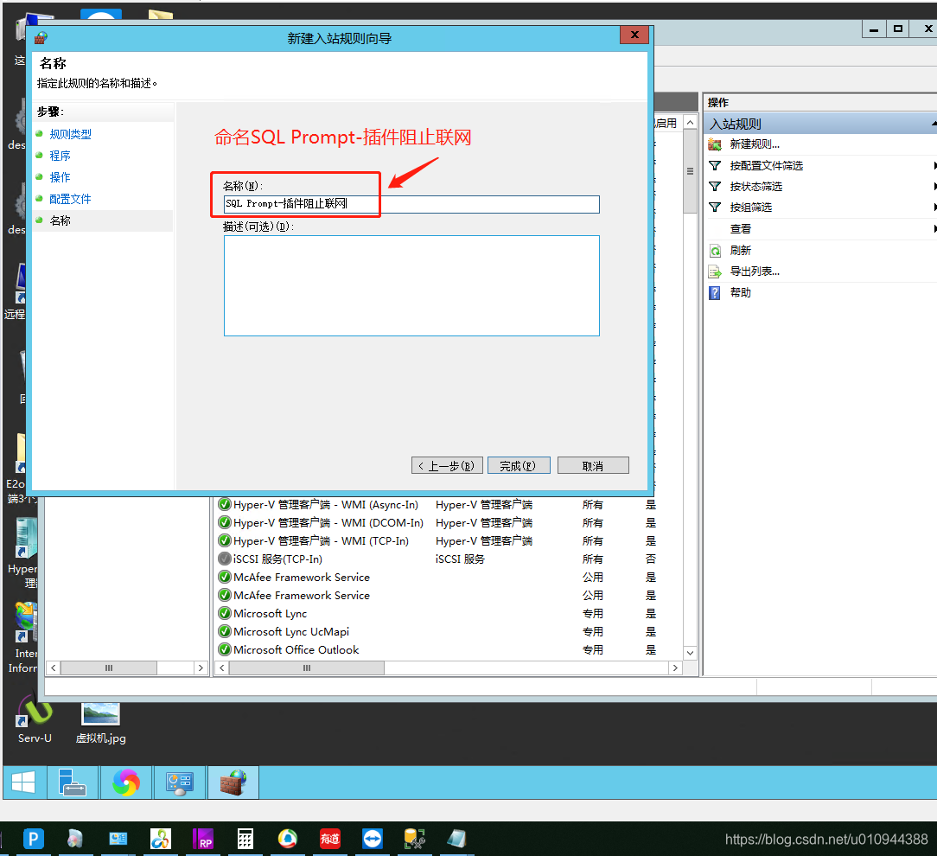Open the Windows Start button
The image size is (937, 856).
coord(24,782)
